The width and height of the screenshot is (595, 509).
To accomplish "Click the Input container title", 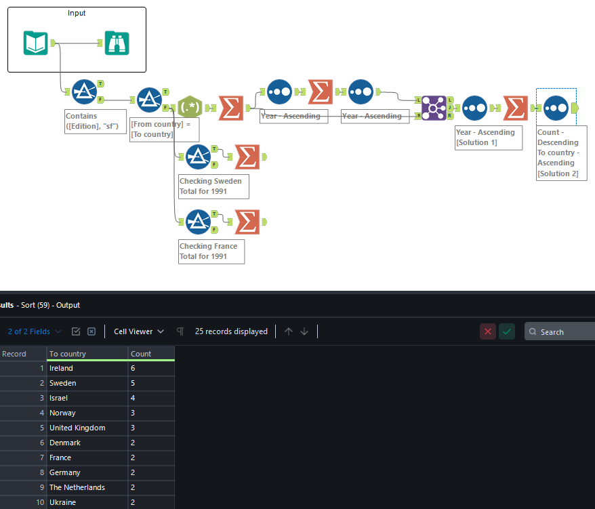I will (77, 13).
